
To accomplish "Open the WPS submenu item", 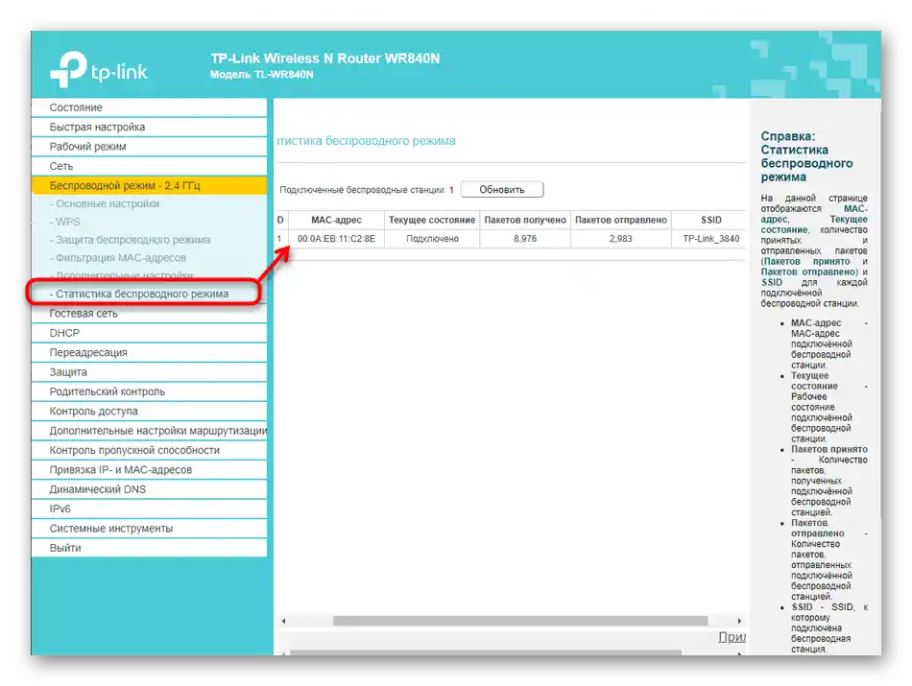I will [65, 222].
